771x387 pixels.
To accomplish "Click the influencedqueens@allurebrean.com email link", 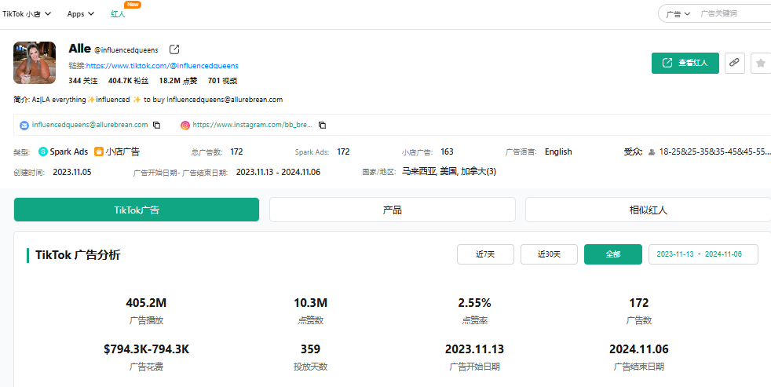I will point(90,125).
